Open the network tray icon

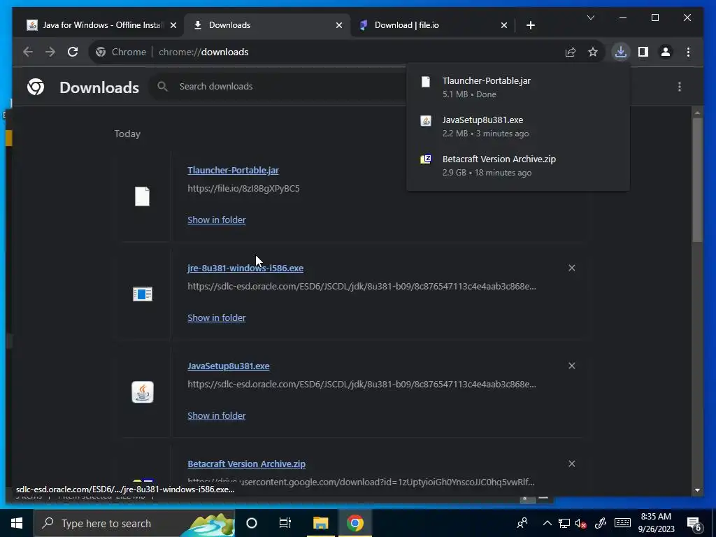point(564,523)
